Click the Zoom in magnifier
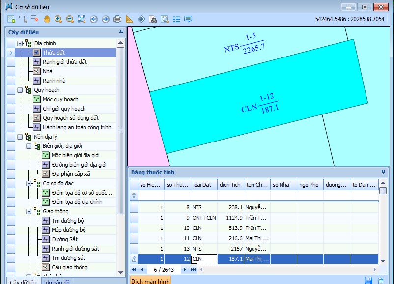Viewport: 394px width, 284px height. pos(58,19)
